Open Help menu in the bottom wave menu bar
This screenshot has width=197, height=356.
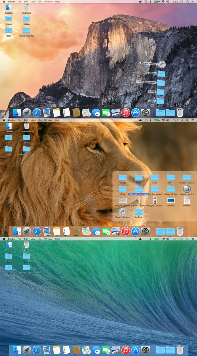[x=57, y=239]
